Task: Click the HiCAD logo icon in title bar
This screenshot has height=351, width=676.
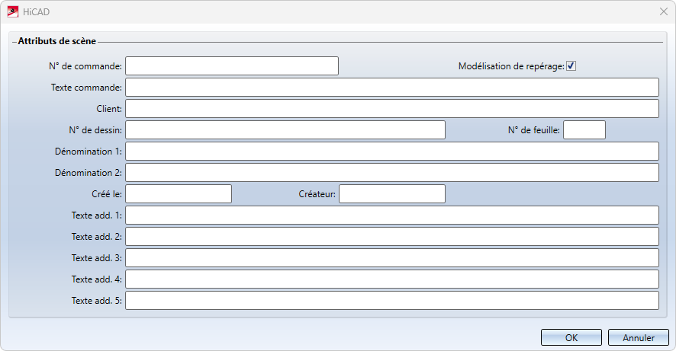Action: (x=13, y=11)
